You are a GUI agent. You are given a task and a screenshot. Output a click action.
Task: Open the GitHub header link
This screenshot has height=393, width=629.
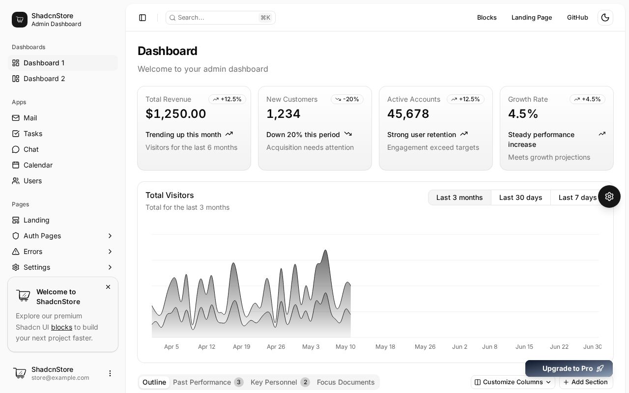pos(577,18)
